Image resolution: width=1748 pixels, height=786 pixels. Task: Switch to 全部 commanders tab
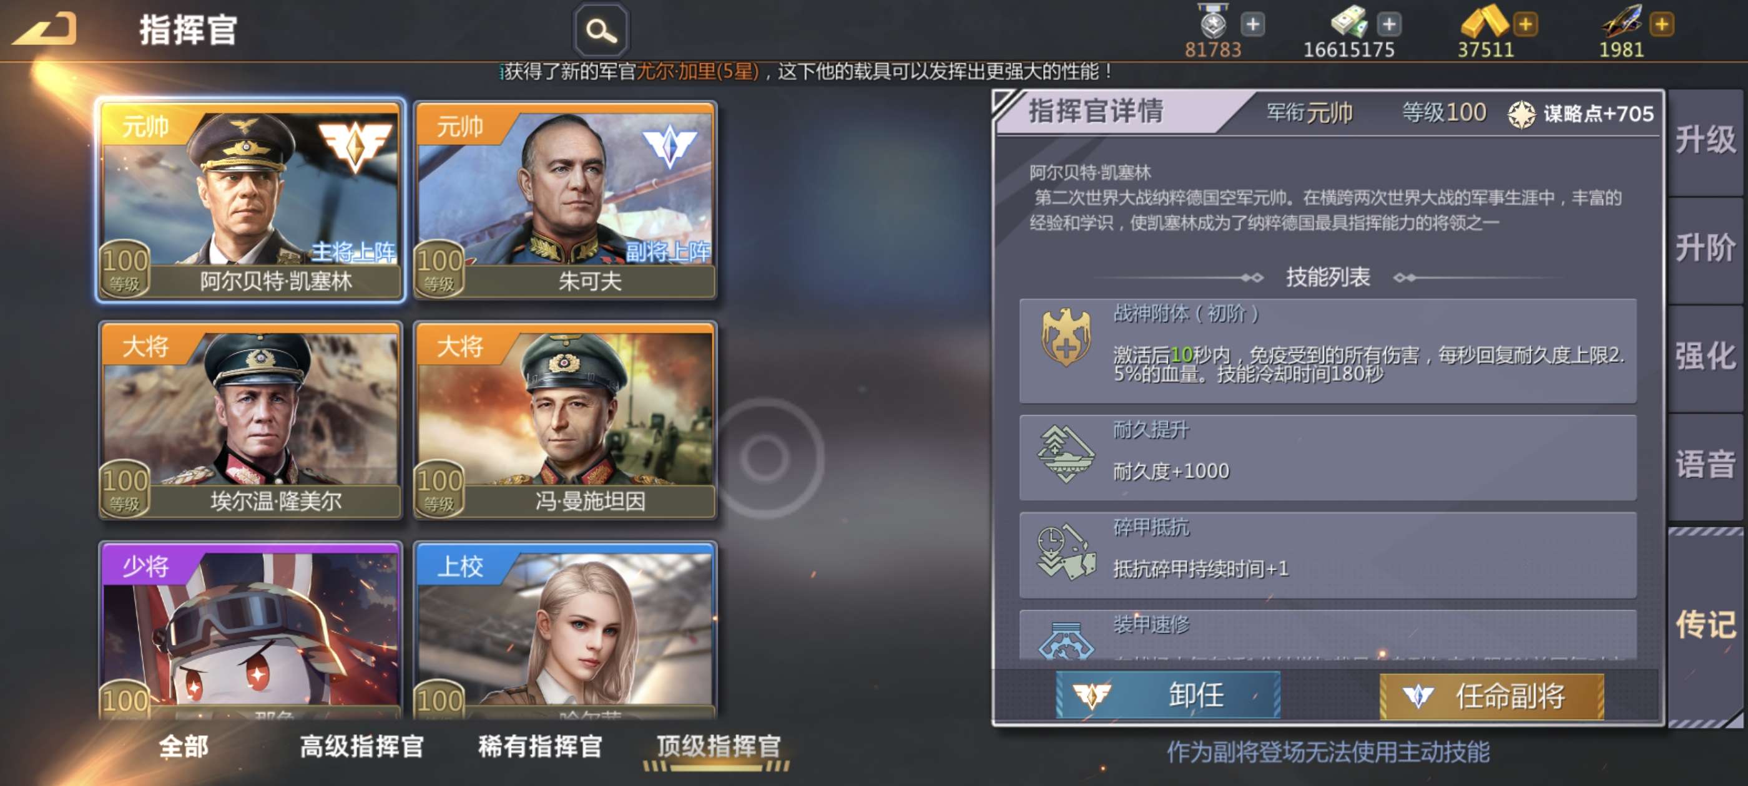pos(183,746)
